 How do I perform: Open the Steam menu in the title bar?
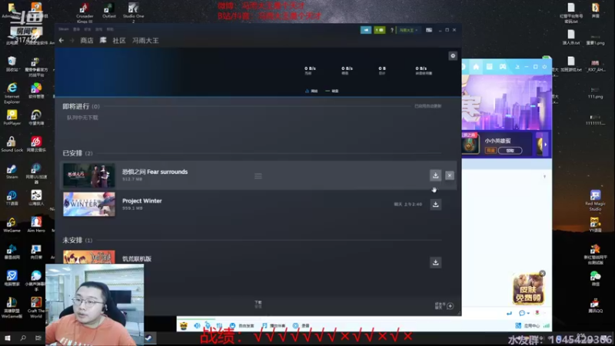(64, 29)
